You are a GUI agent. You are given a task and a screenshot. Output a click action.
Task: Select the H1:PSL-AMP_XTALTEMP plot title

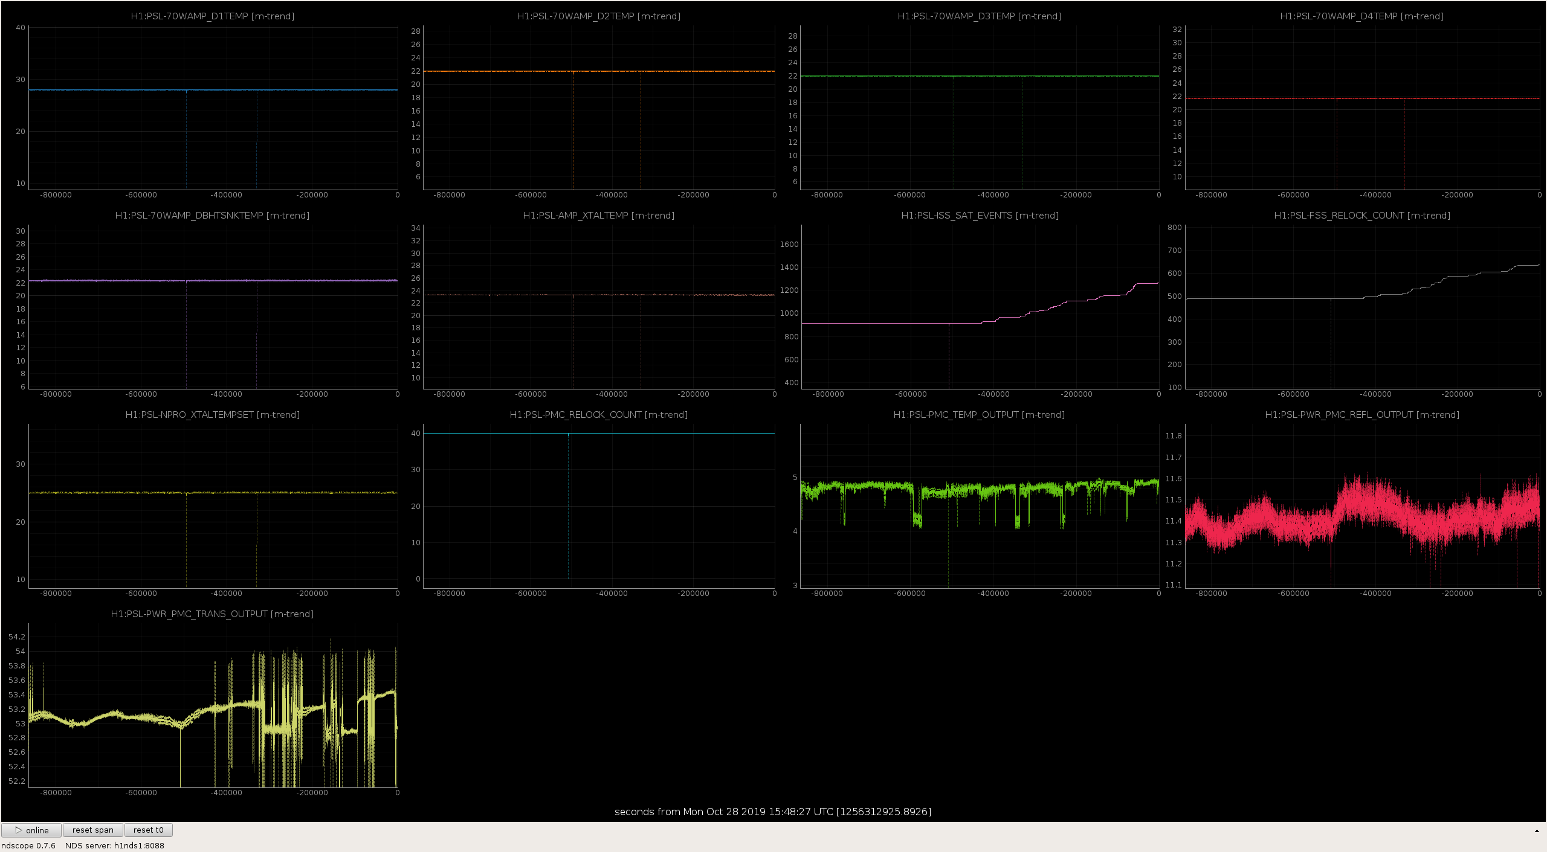[x=599, y=216]
